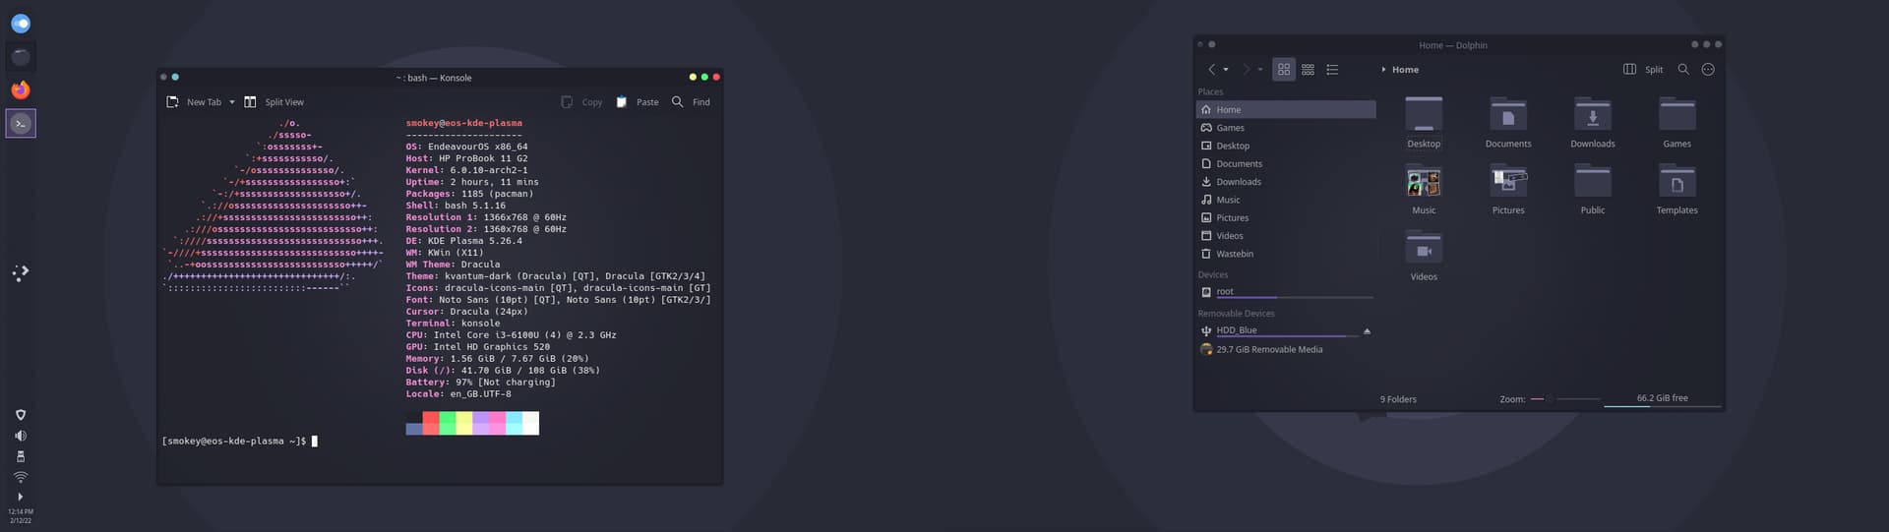Switch Dolphin to Icons view mode

tap(1284, 70)
